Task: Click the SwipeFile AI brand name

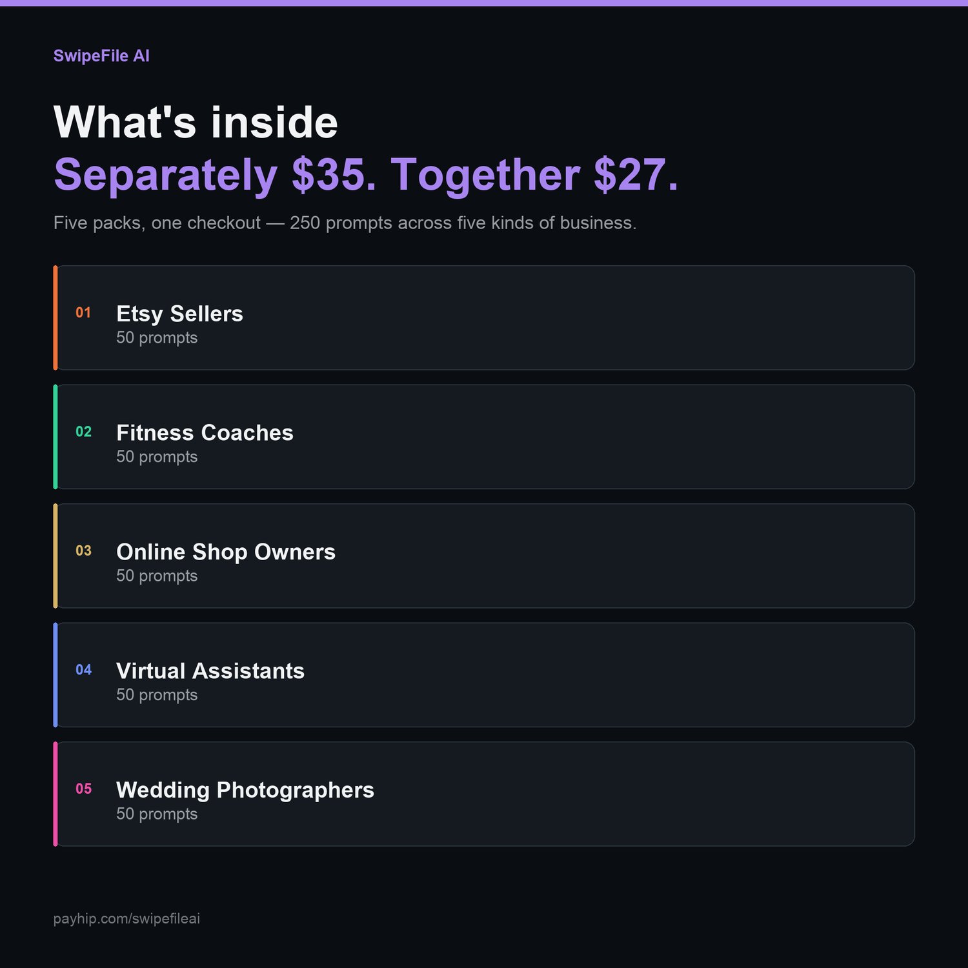Action: 101,56
